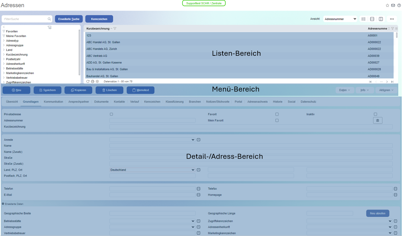
Task: Open the Ansprechpartner tab
Action: click(x=78, y=101)
